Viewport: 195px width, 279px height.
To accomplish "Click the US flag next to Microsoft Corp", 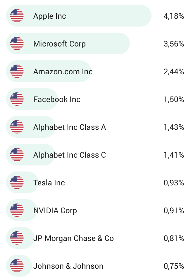I will pos(17,43).
